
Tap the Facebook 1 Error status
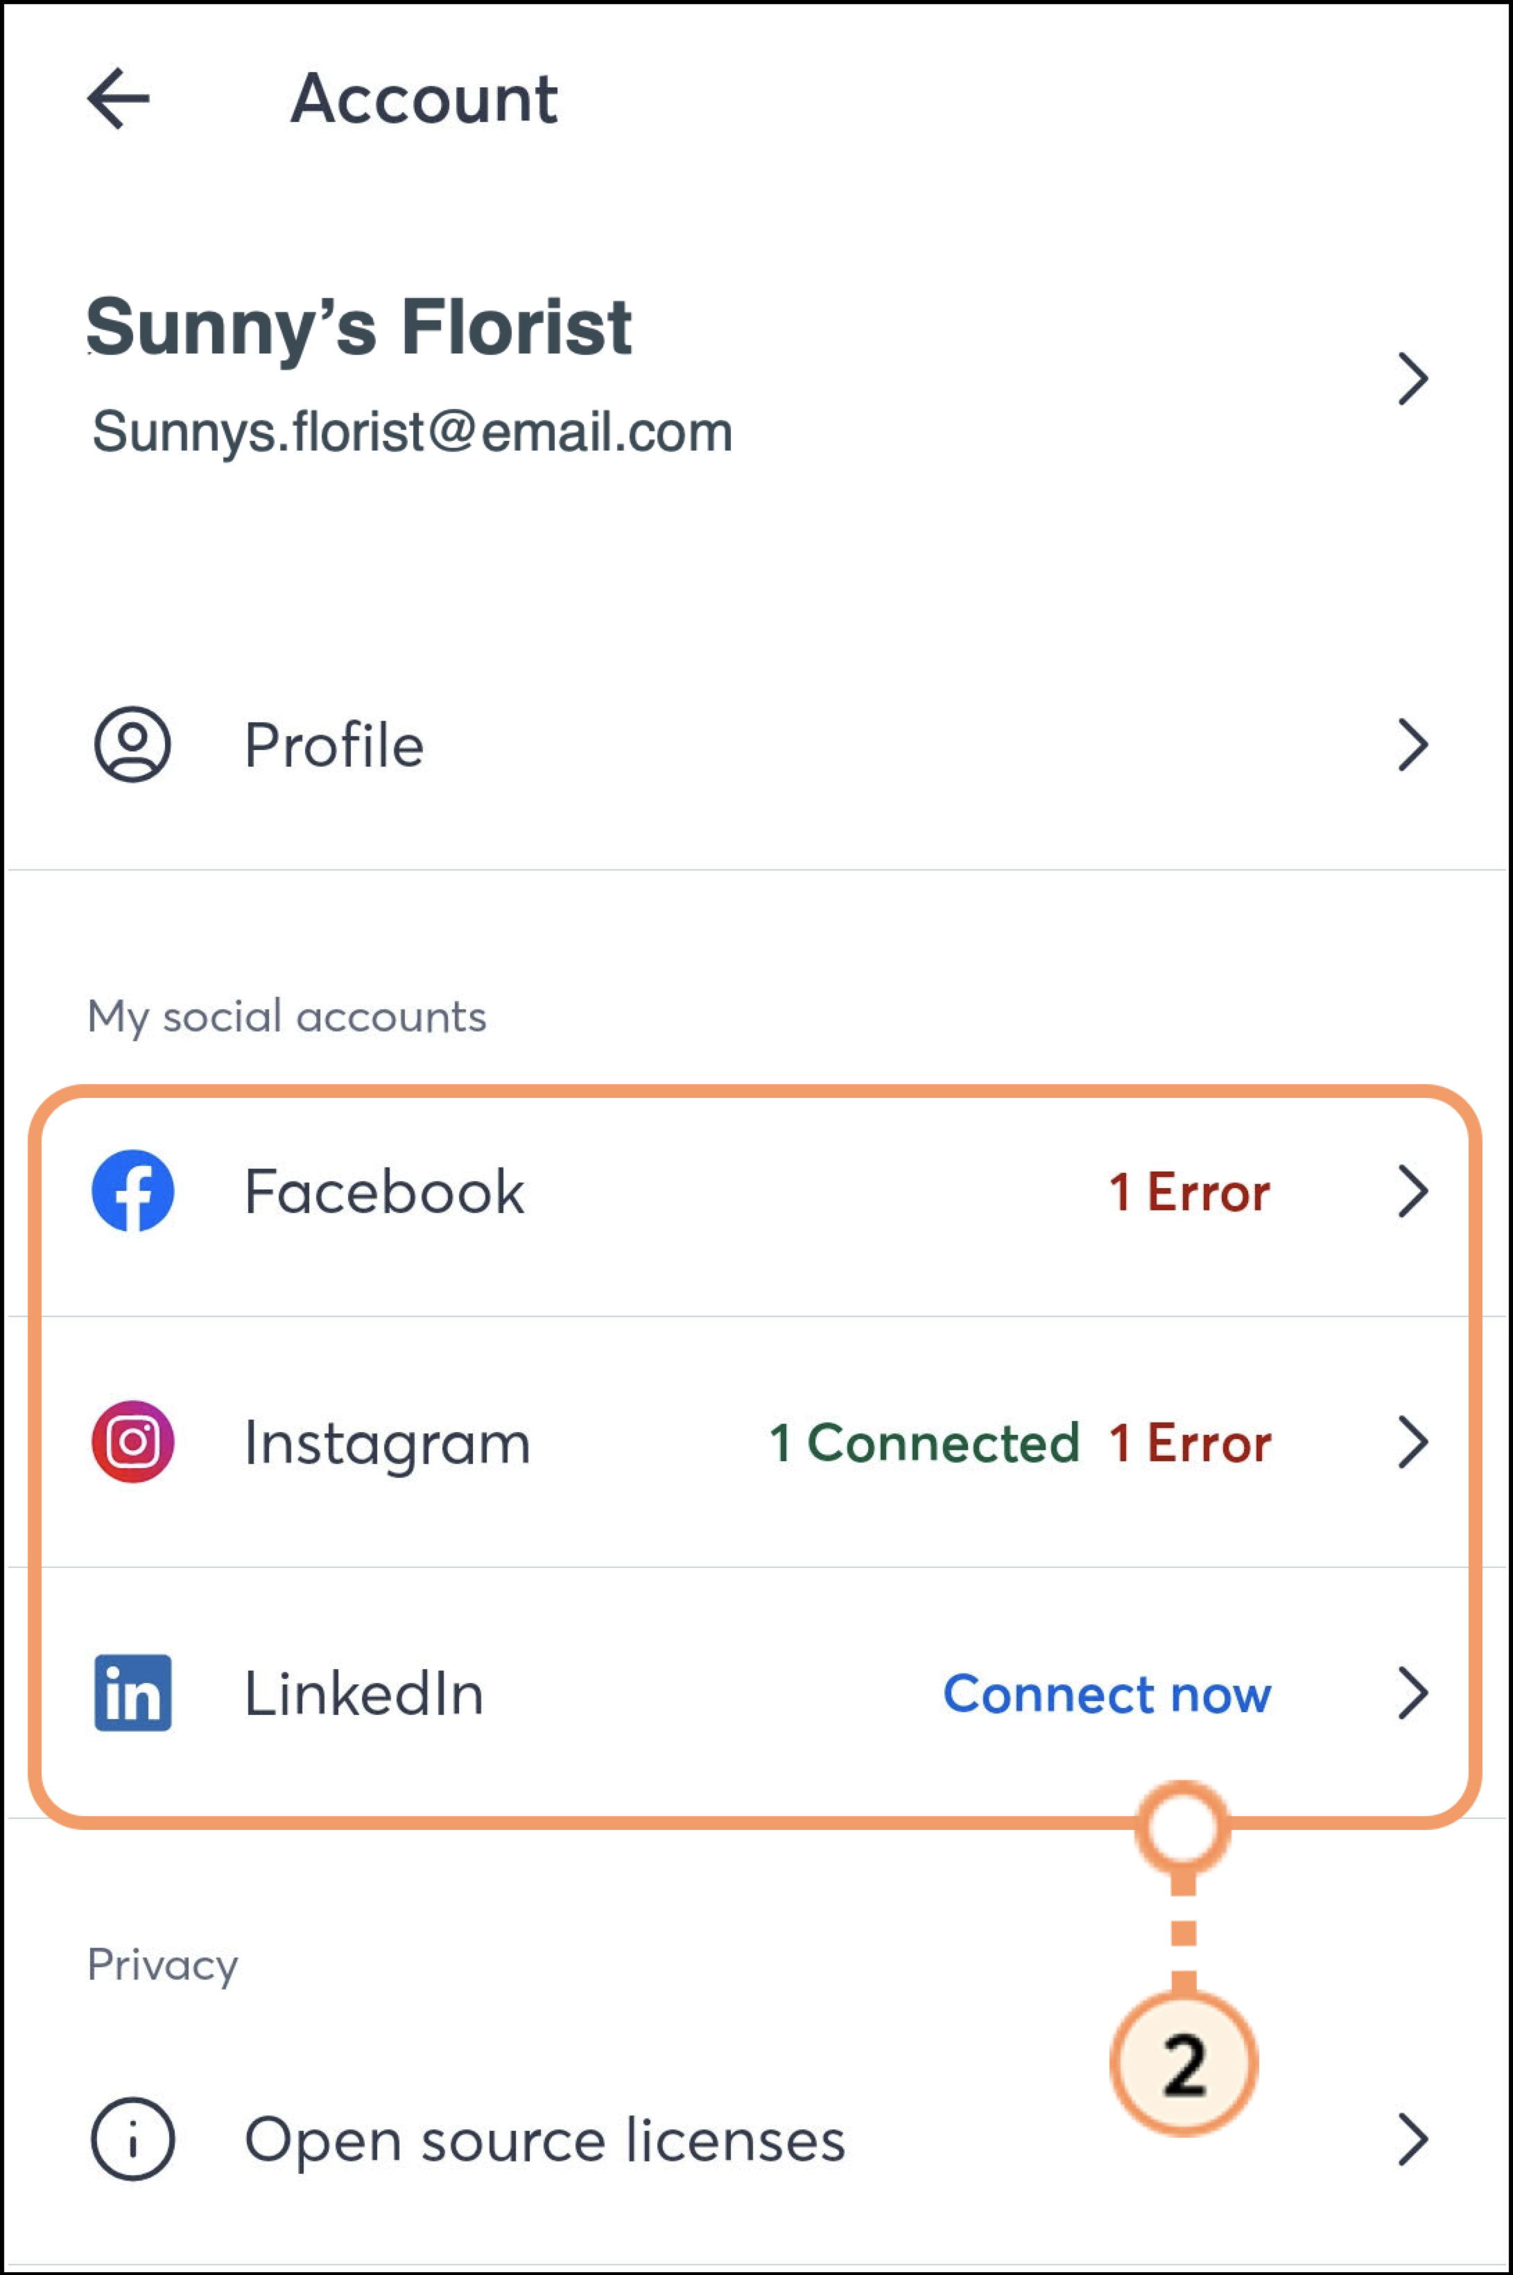1188,1193
